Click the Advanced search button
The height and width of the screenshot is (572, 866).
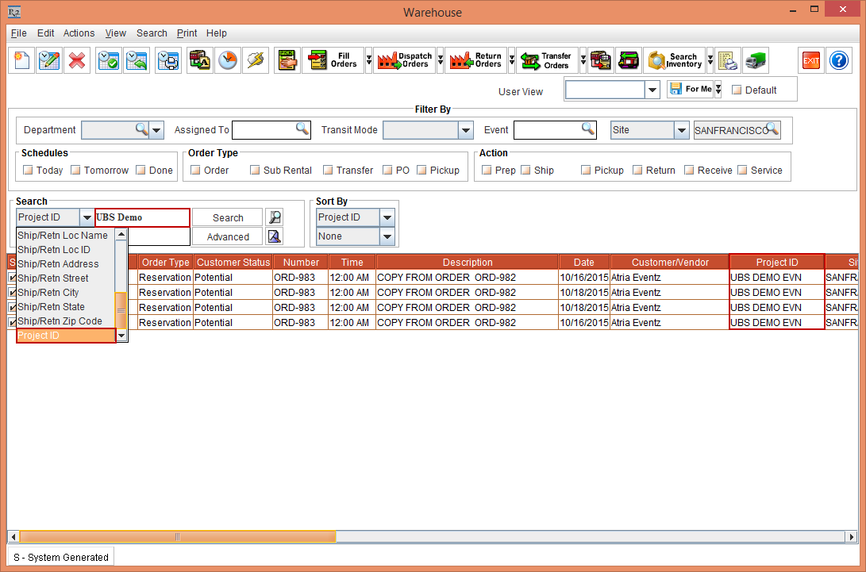(x=227, y=236)
